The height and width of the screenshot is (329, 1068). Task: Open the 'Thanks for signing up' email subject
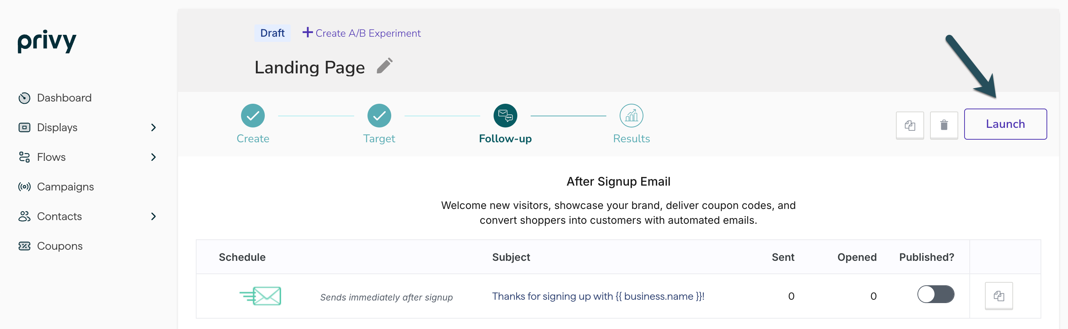tap(597, 296)
